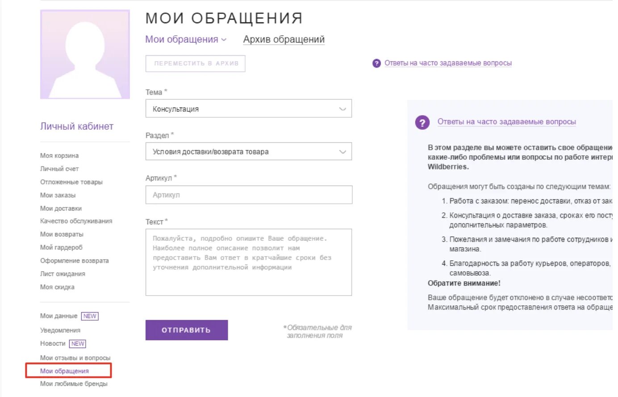Click into the Артикул input field

248,195
